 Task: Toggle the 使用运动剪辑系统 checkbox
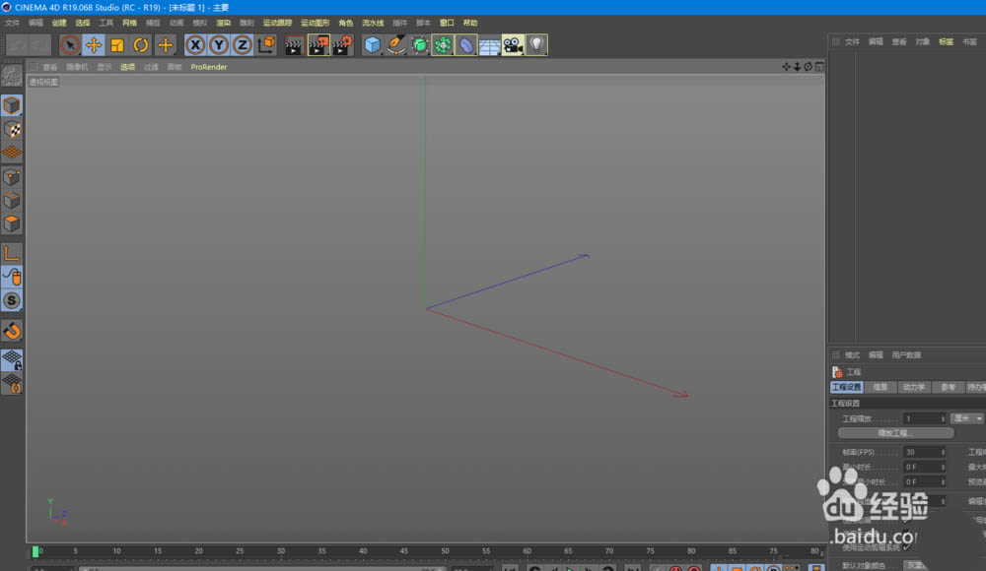coord(907,547)
